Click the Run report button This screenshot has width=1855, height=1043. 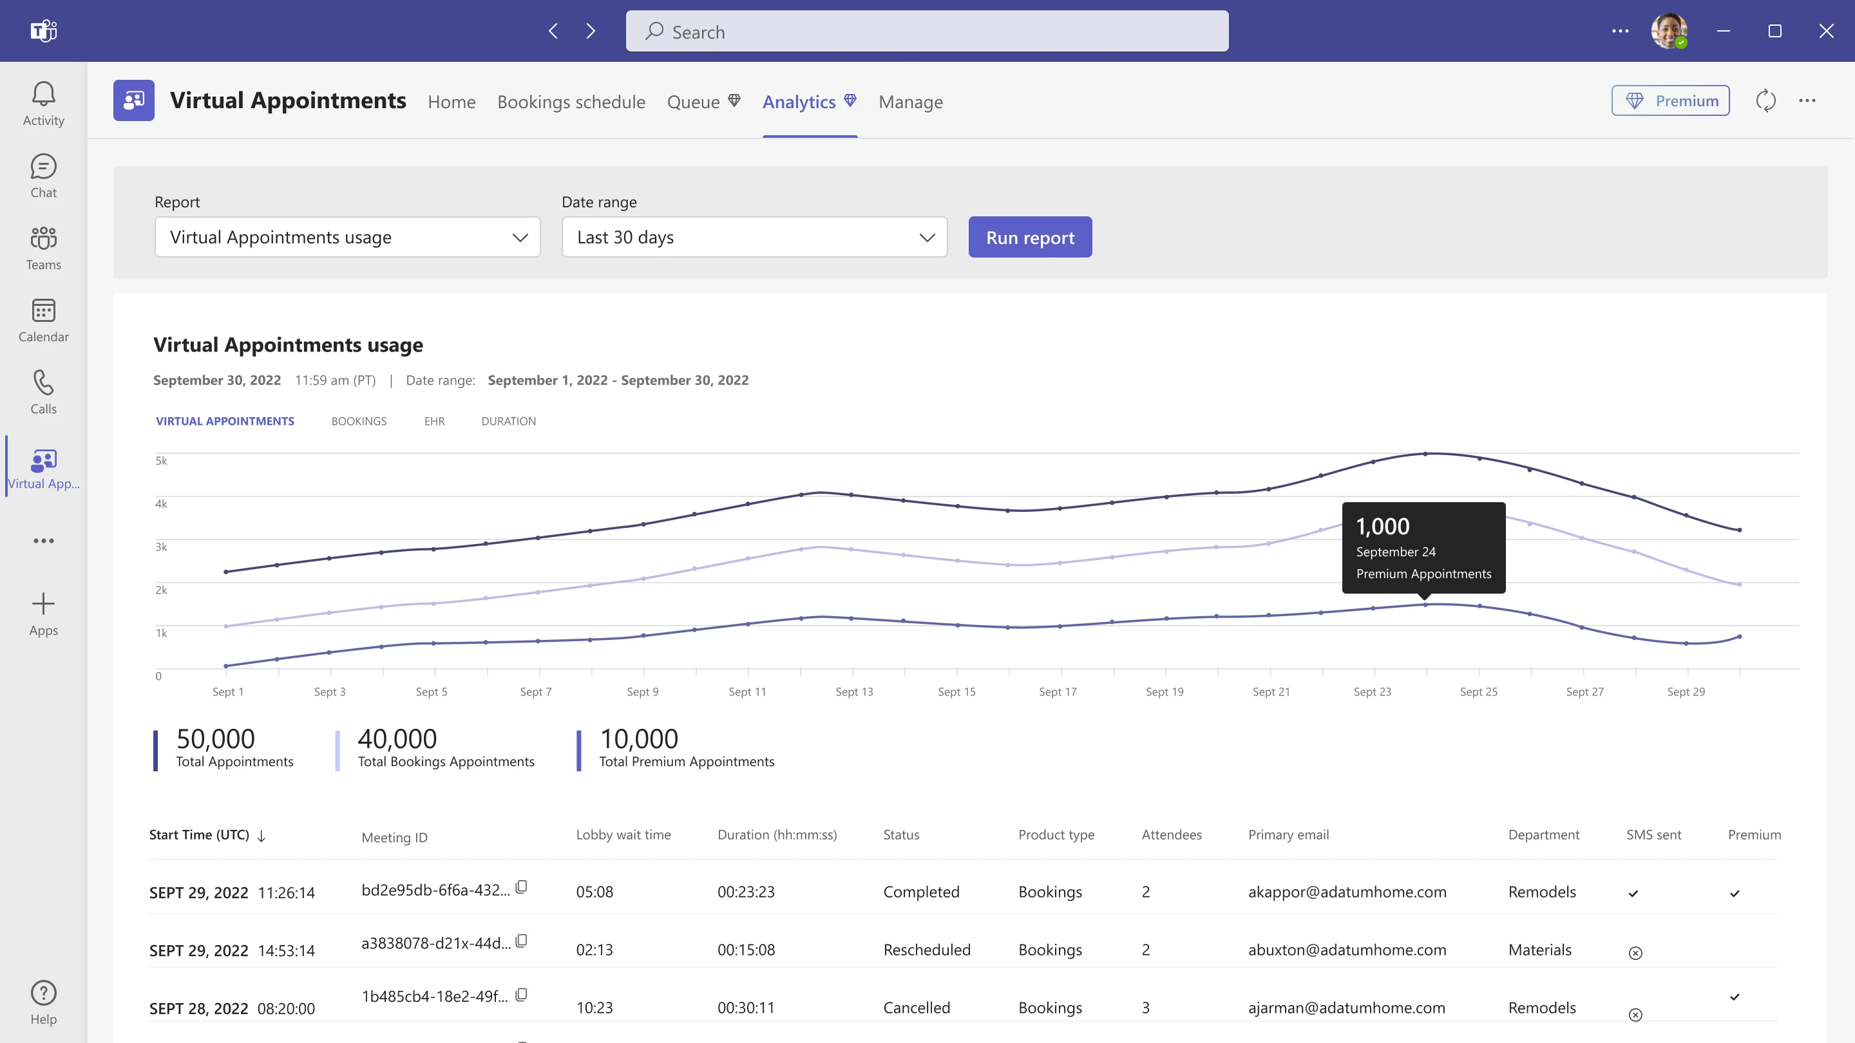pos(1029,237)
